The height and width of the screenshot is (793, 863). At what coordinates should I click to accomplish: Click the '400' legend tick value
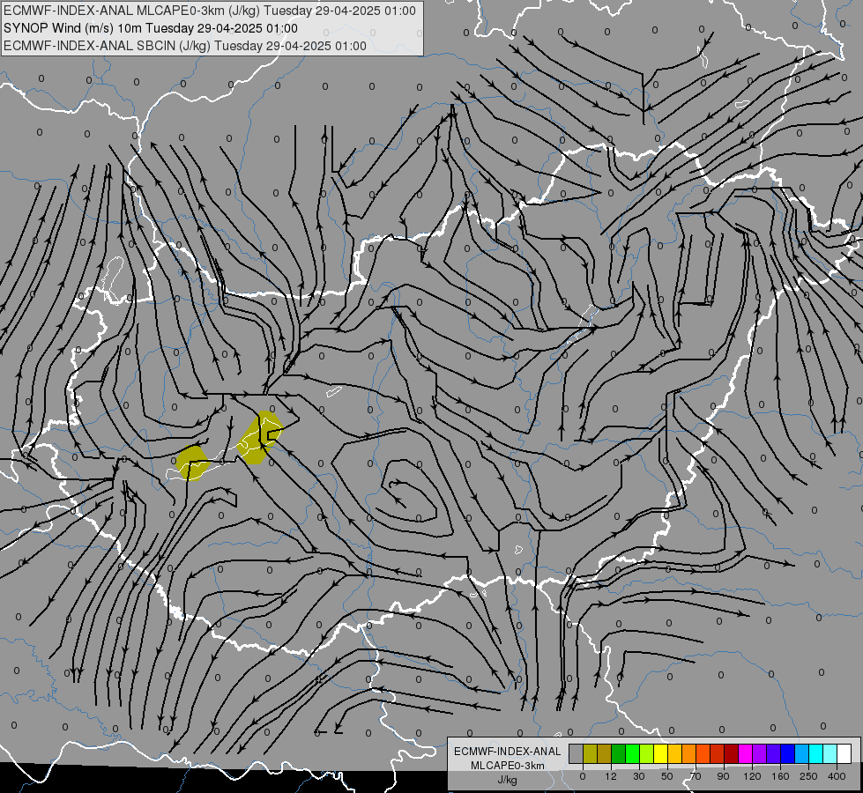837,776
